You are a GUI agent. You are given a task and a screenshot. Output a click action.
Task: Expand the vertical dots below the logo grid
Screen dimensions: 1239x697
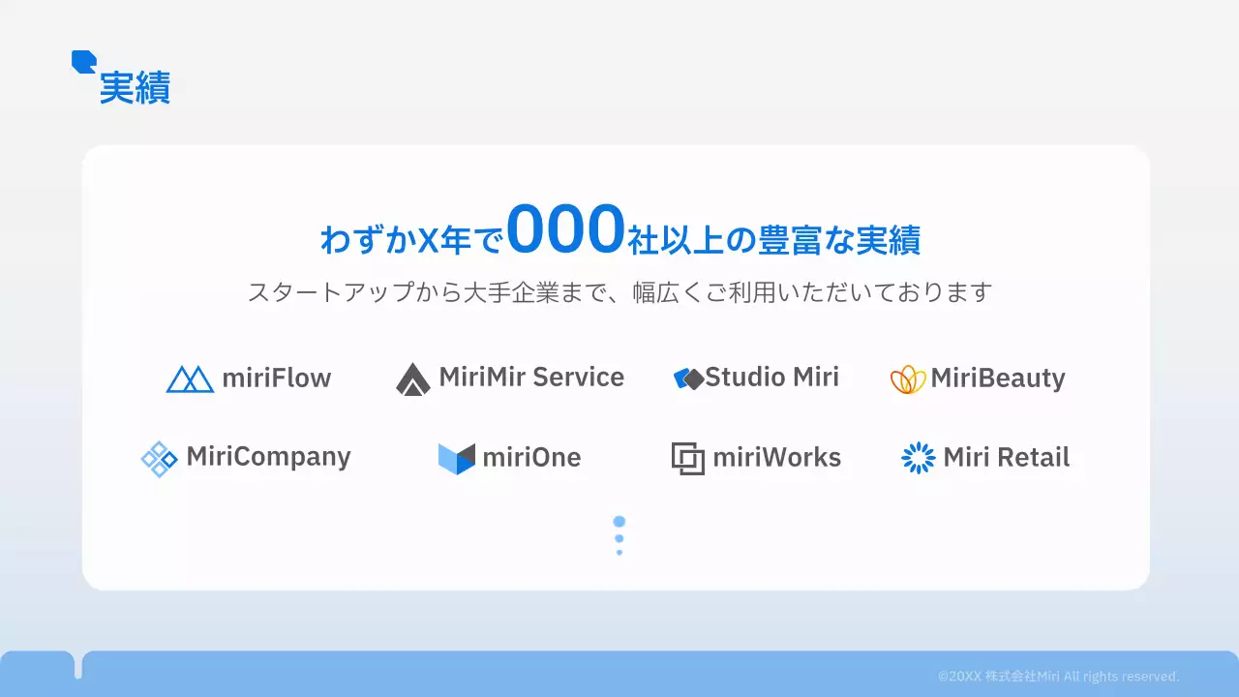619,536
